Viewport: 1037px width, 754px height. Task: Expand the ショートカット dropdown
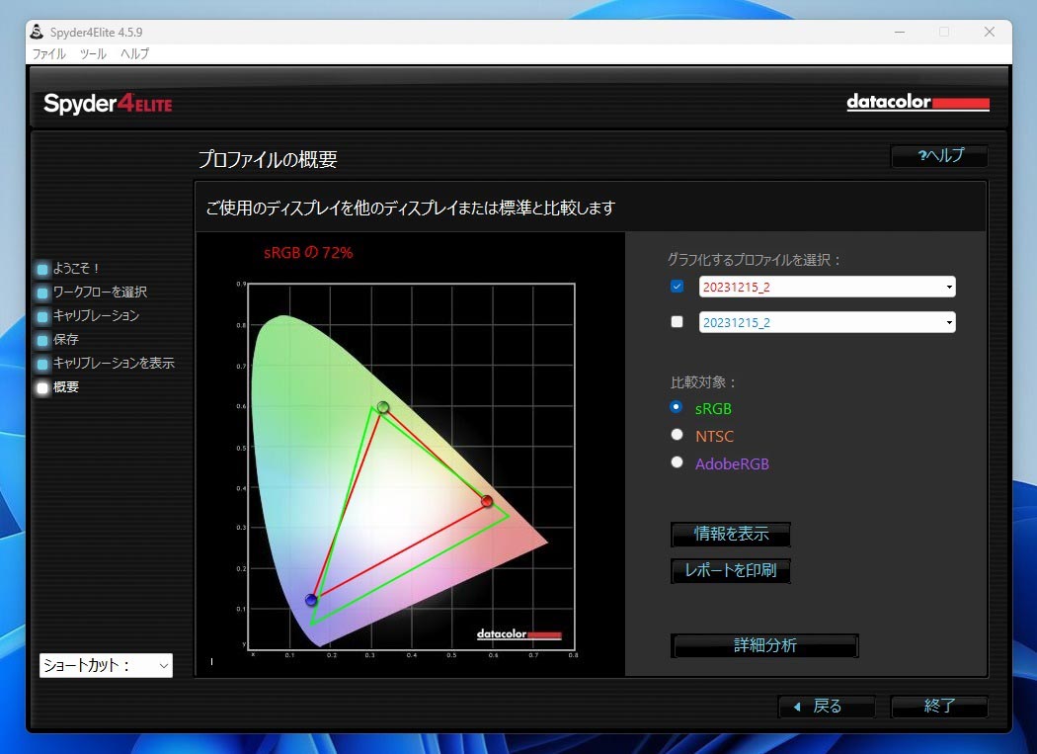106,665
